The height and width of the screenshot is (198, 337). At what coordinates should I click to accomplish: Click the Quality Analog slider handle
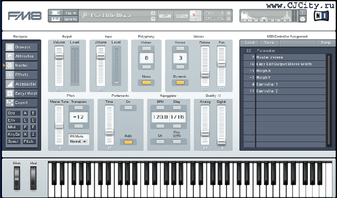pyautogui.click(x=205, y=133)
